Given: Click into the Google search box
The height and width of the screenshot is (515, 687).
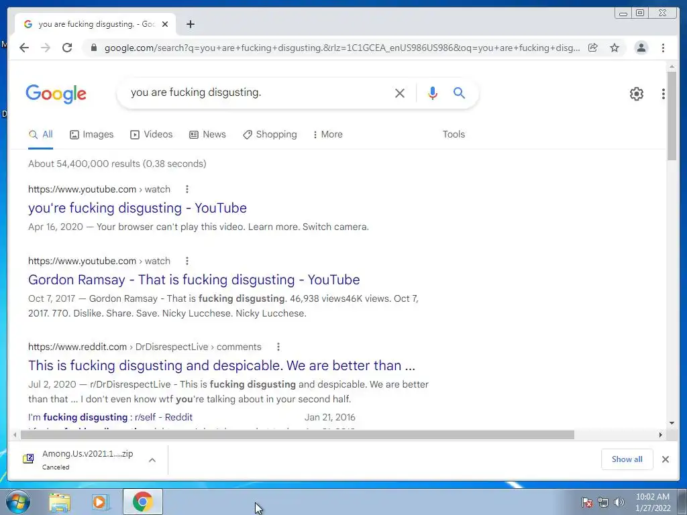Looking at the screenshot, I should coord(258,93).
